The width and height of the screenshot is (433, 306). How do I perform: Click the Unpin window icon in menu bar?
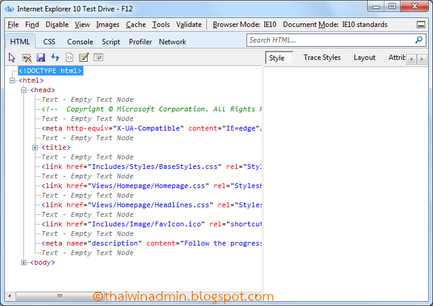coord(421,25)
